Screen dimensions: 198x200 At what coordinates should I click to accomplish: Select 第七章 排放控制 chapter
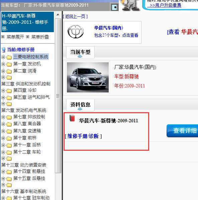(x=29, y=117)
